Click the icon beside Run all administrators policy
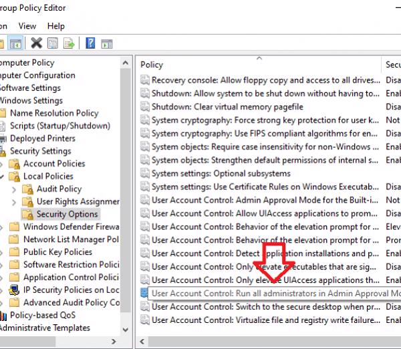 pyautogui.click(x=144, y=293)
